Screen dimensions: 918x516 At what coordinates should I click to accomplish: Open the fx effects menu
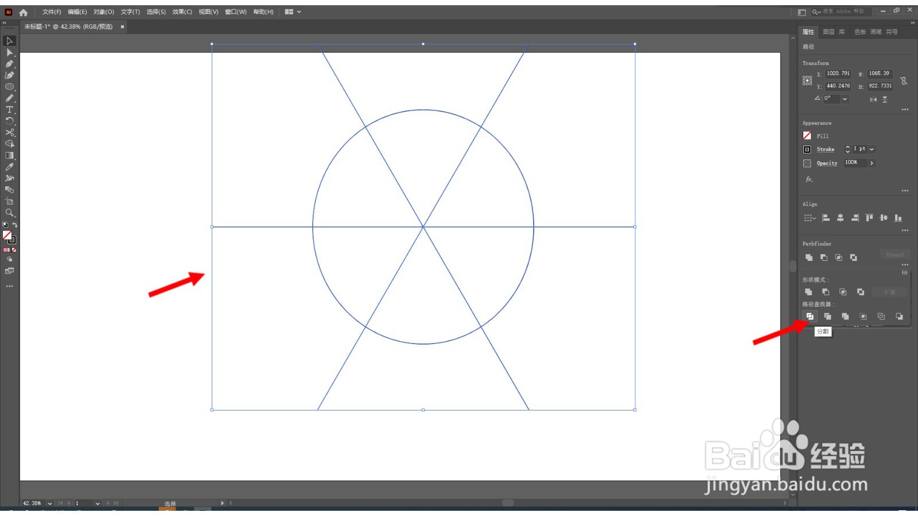809,179
